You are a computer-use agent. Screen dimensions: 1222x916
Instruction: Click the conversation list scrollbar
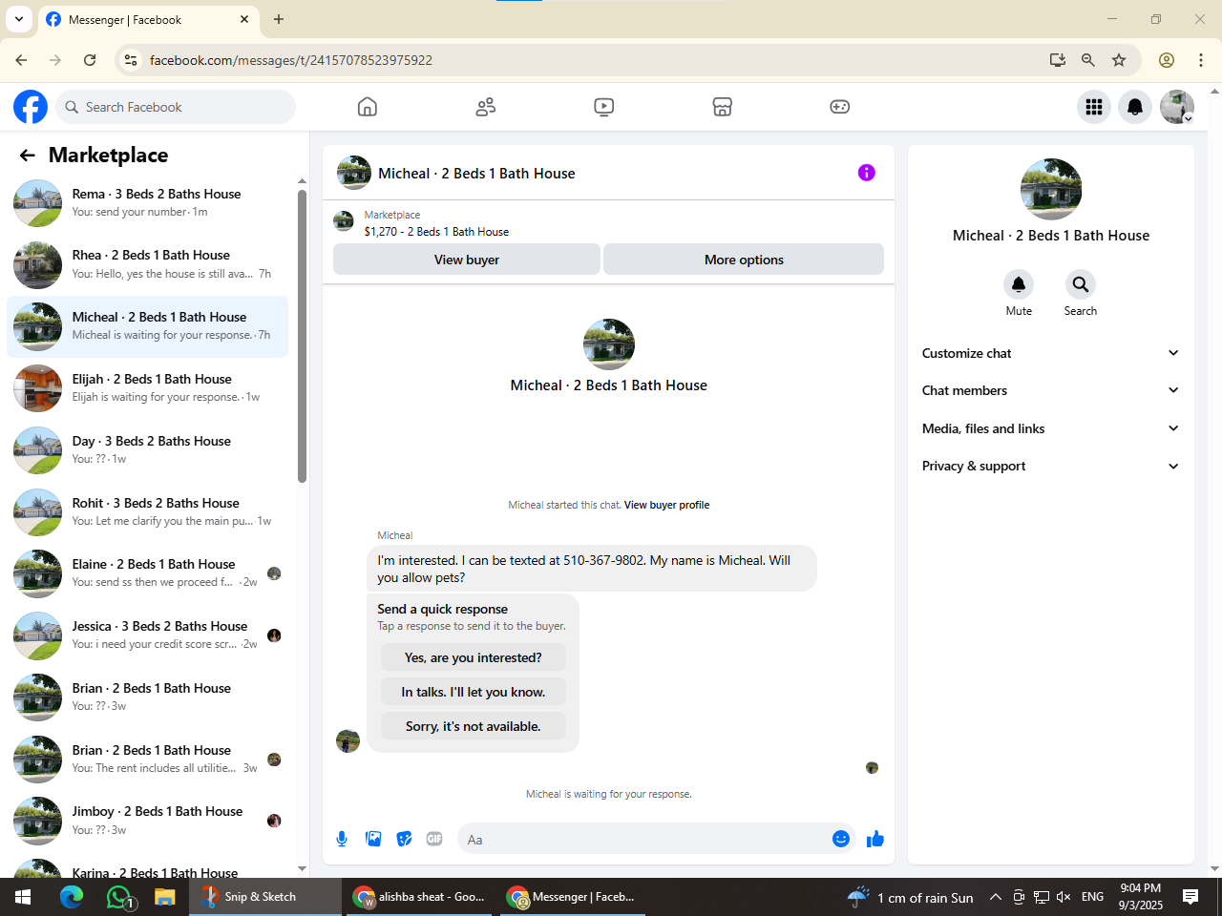tap(302, 336)
